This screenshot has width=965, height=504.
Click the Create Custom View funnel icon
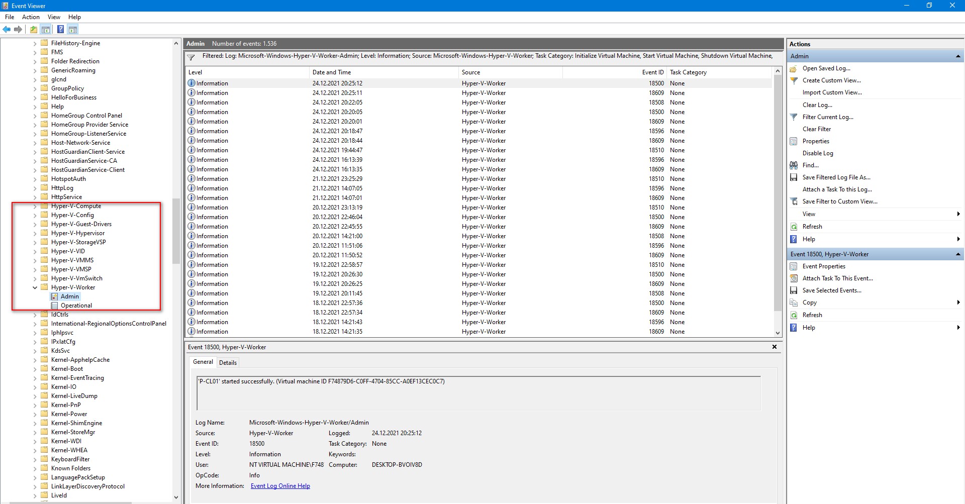(794, 80)
